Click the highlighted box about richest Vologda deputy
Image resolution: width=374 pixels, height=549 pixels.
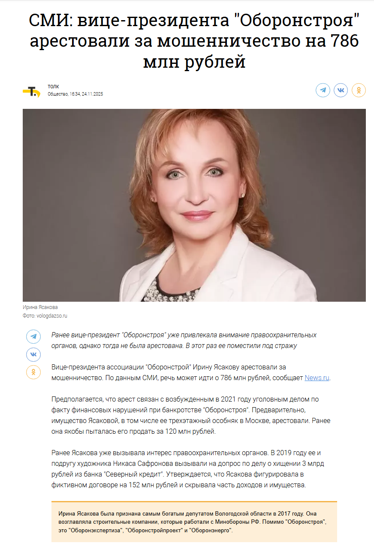click(x=194, y=522)
